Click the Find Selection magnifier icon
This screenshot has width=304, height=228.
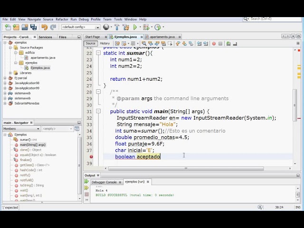[x=144, y=44]
